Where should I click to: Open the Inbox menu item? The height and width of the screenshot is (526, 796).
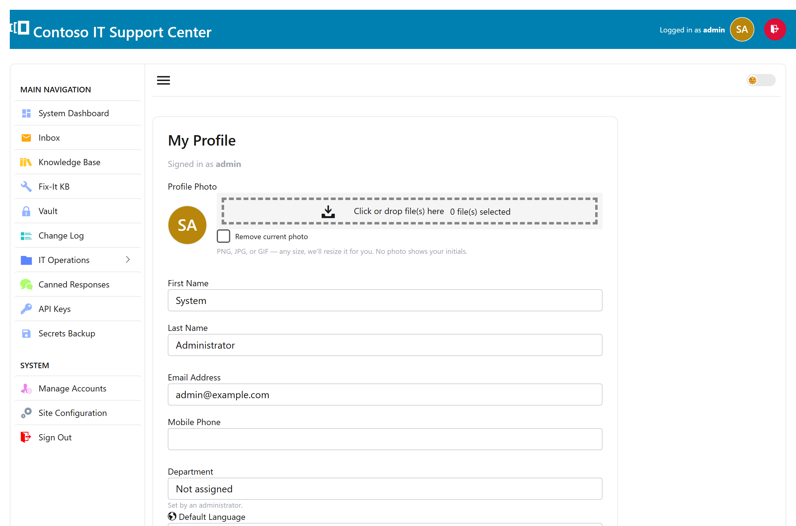pyautogui.click(x=78, y=138)
